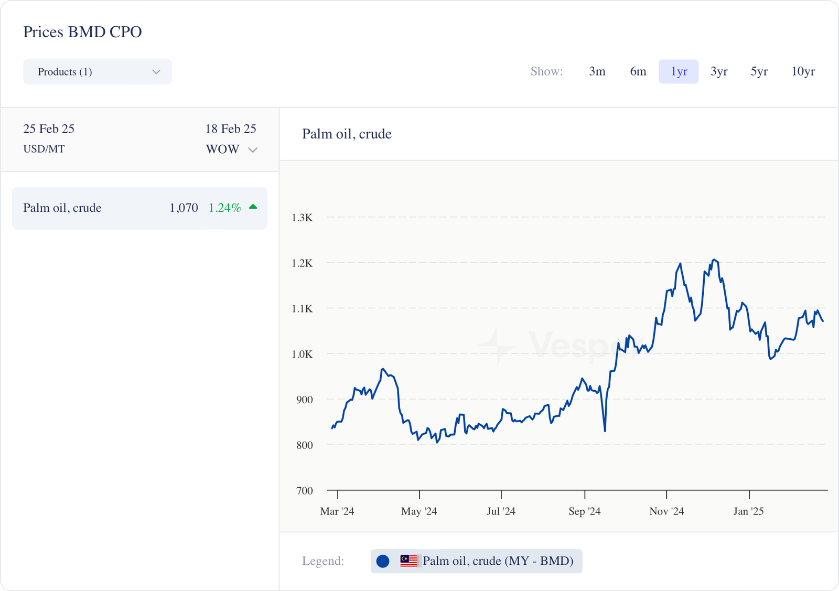Show the 3yr price history
Screen dimensions: 839x591
pyautogui.click(x=718, y=71)
